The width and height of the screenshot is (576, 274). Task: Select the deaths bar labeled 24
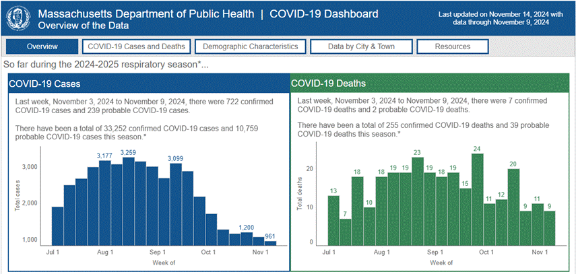coord(477,199)
